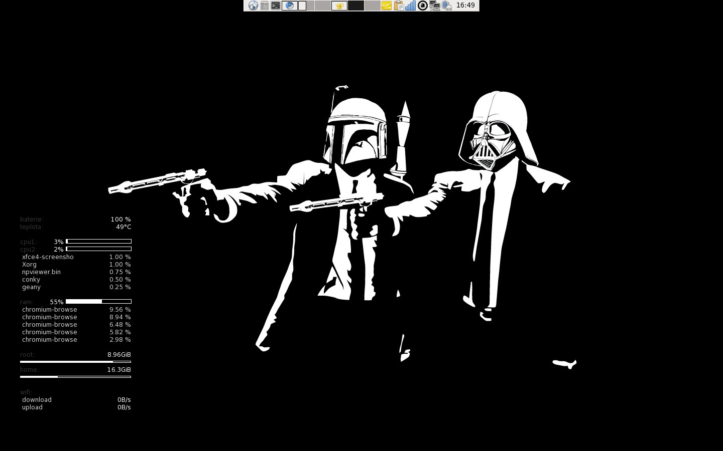Open the clipboard manager icon

coord(399,6)
